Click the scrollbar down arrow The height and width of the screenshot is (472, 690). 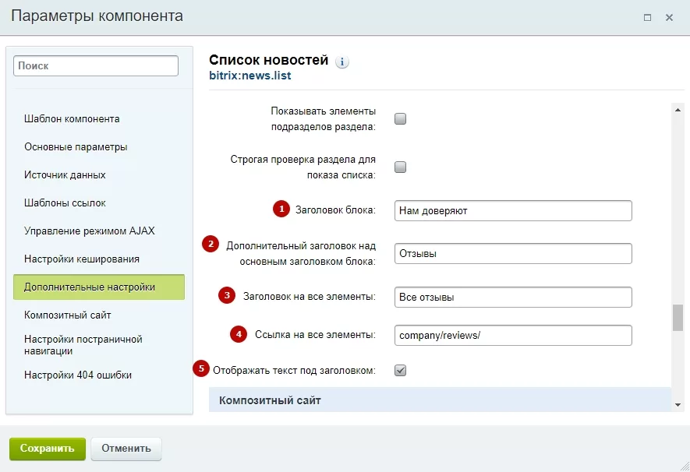pyautogui.click(x=678, y=405)
